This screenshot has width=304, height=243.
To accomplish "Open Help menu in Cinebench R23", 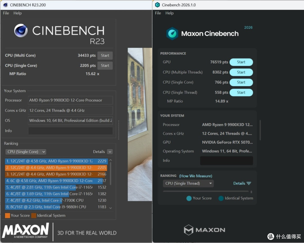I will 17,13.
